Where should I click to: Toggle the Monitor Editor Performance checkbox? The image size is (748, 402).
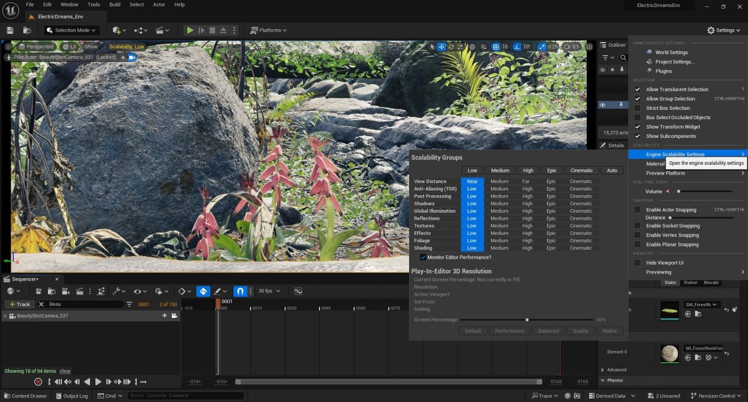pyautogui.click(x=423, y=257)
